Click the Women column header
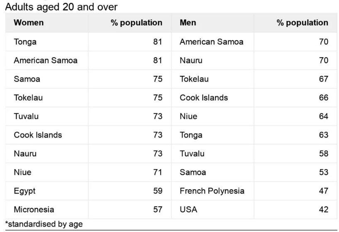The width and height of the screenshot is (339, 232). 29,23
